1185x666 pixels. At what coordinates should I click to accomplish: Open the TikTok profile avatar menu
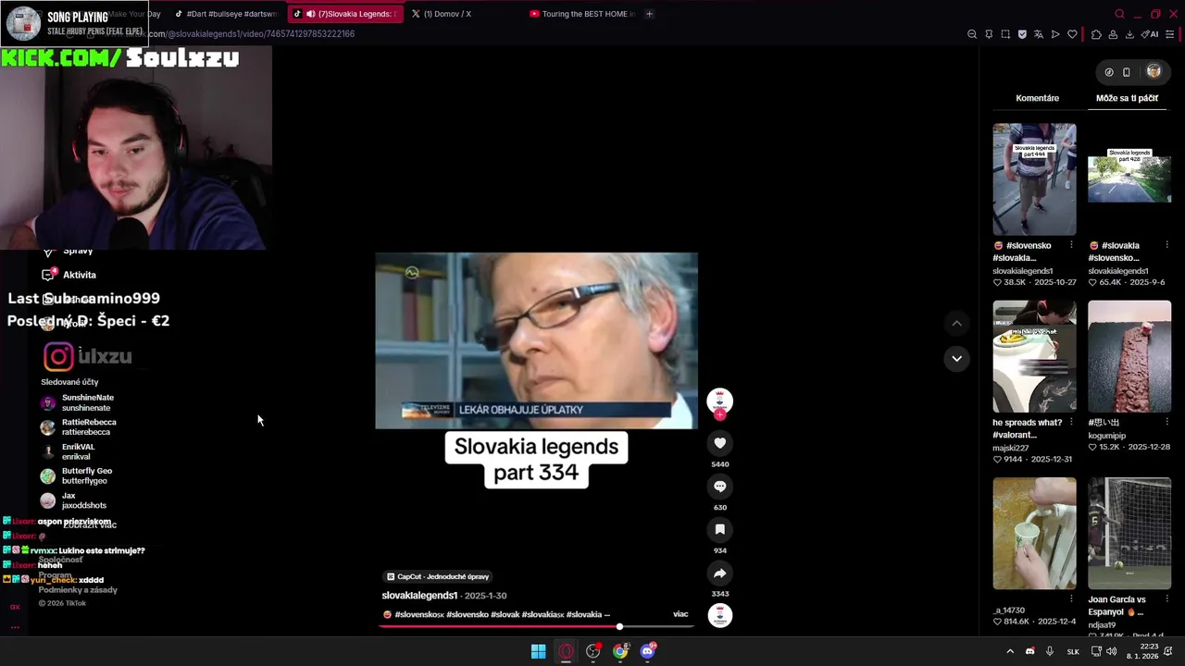point(1154,71)
